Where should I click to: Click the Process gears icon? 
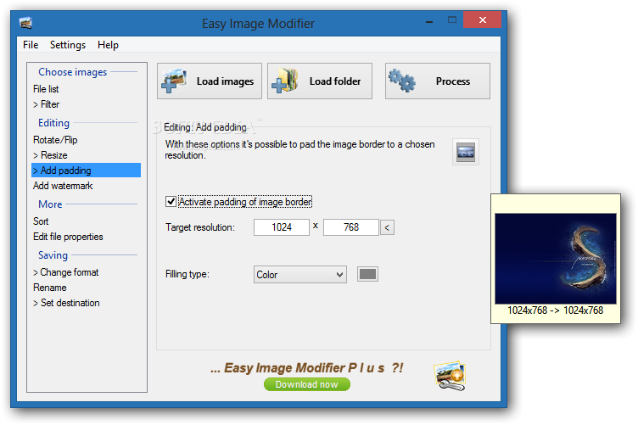402,81
